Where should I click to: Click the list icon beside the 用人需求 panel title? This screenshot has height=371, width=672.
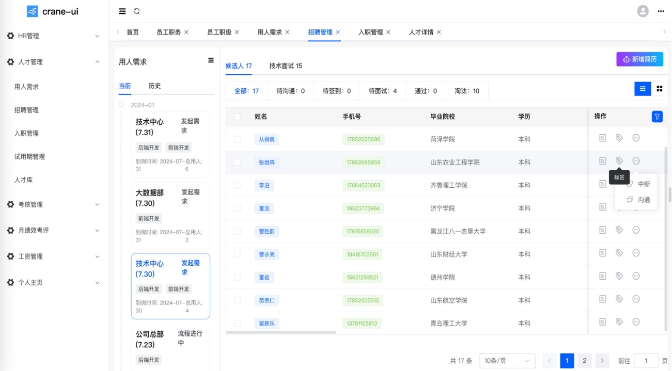coord(211,60)
